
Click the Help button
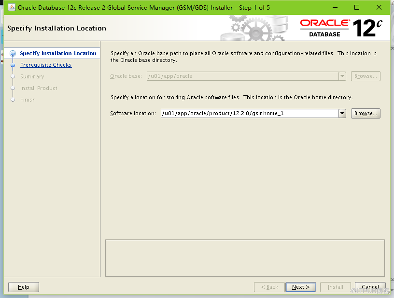point(24,287)
